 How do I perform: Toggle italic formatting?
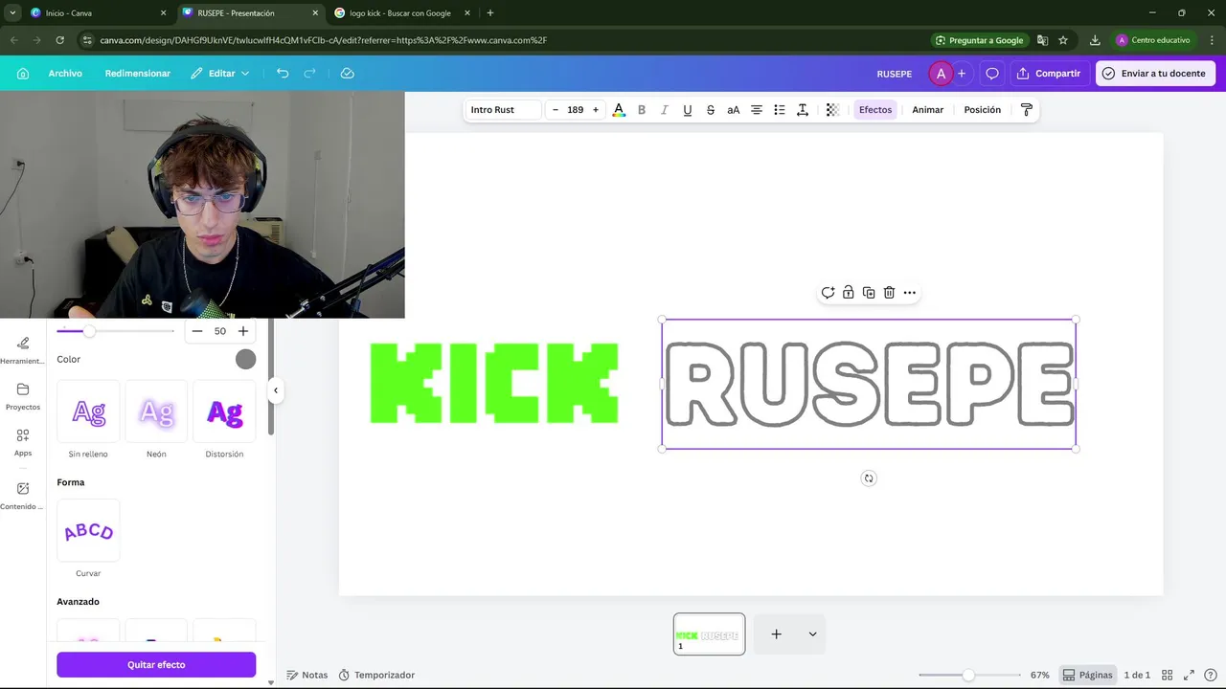click(665, 110)
